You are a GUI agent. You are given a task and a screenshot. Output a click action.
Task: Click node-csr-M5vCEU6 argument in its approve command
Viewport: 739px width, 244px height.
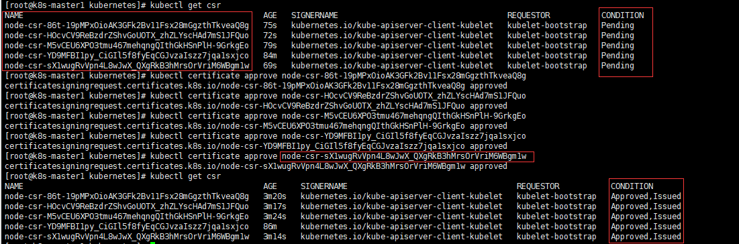(404, 116)
